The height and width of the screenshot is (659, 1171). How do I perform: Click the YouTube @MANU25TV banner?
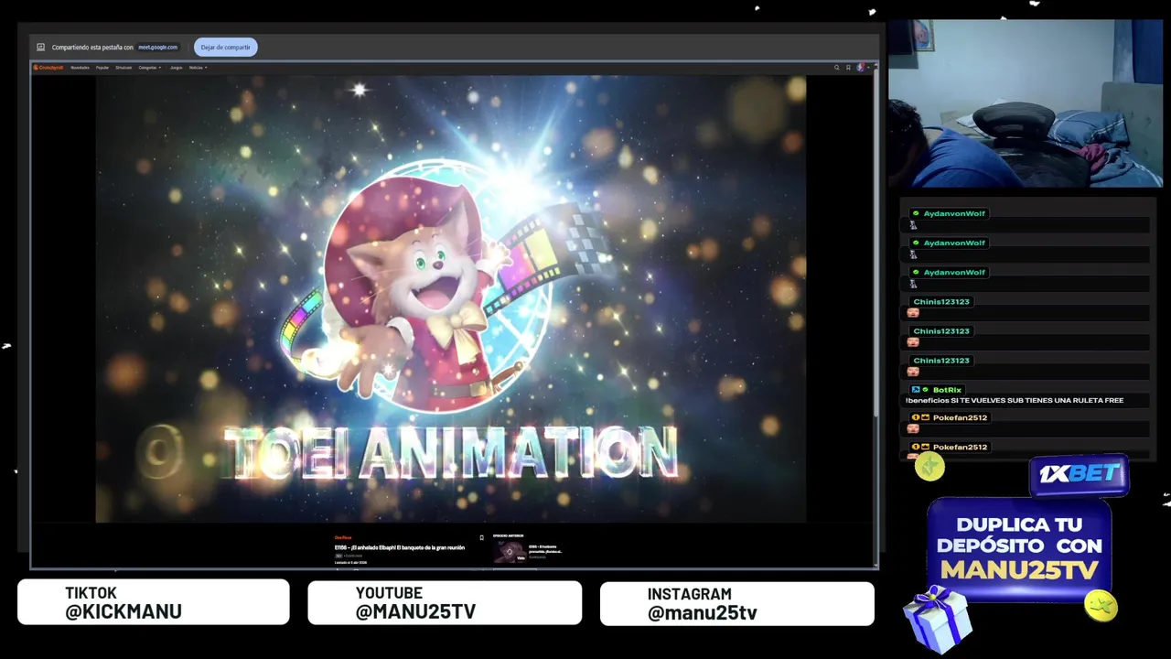click(445, 603)
